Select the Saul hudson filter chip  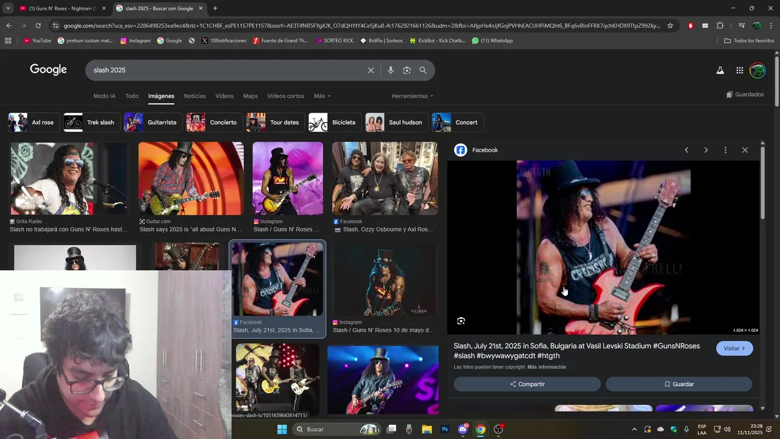click(396, 123)
